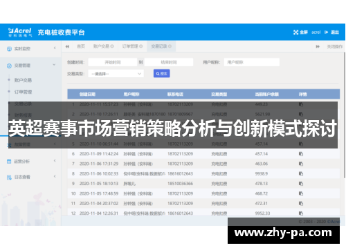Switch to the 首页 tab
346x250 pixels.
tap(81, 46)
